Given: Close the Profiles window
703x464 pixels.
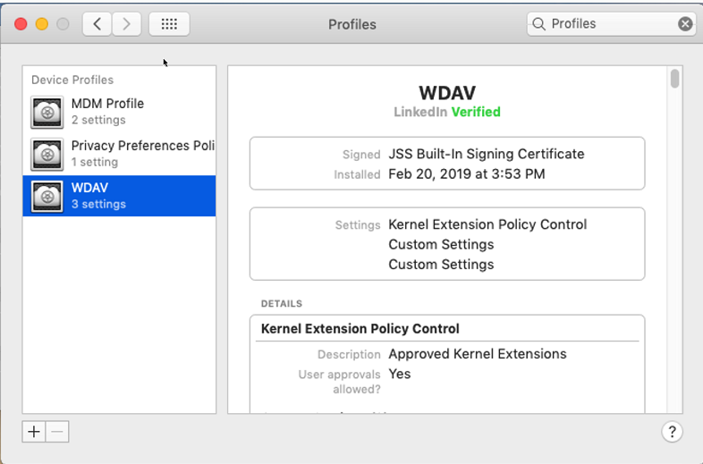Looking at the screenshot, I should (x=21, y=24).
